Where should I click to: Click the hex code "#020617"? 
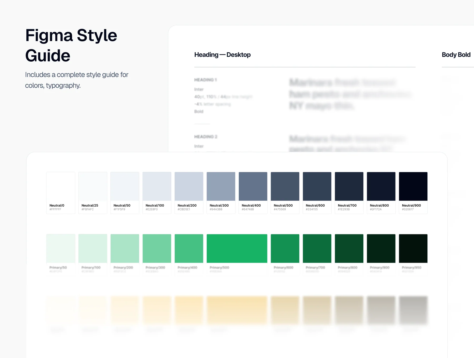point(408,210)
